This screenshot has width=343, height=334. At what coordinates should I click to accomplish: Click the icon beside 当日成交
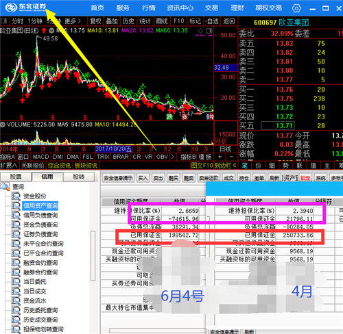[x=16, y=291]
